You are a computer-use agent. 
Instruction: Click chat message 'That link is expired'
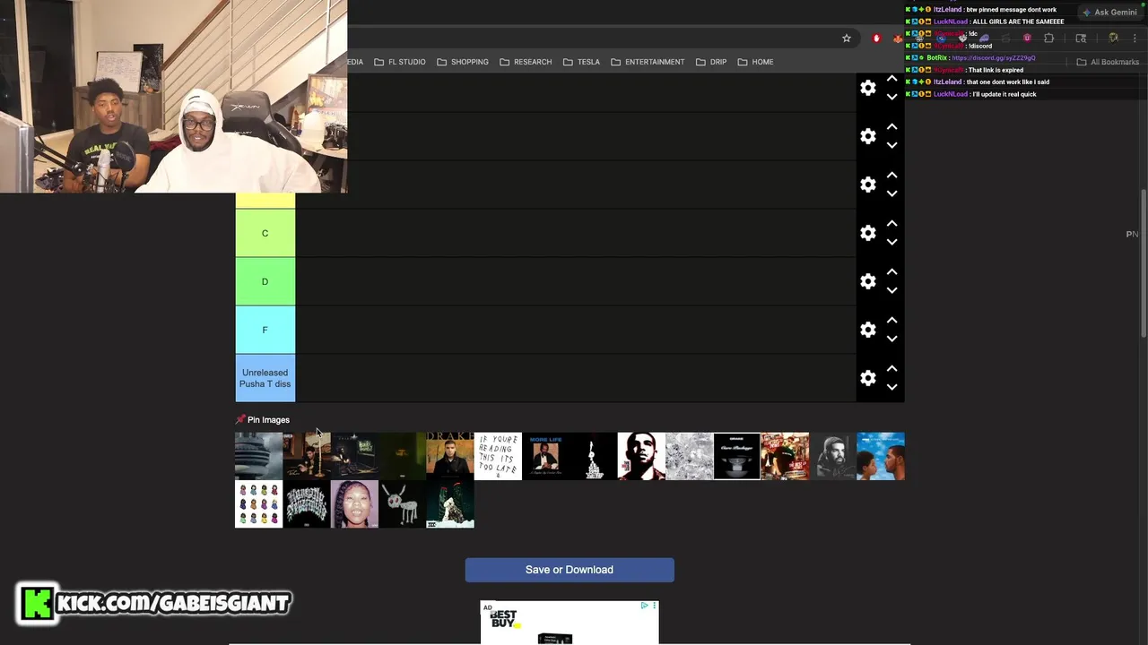coord(996,70)
